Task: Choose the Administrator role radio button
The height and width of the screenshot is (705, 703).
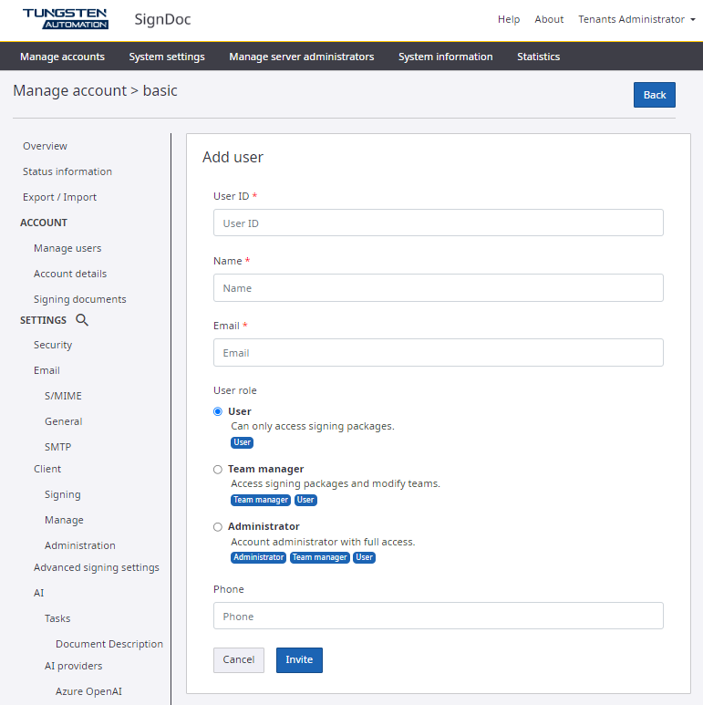Action: click(x=218, y=526)
